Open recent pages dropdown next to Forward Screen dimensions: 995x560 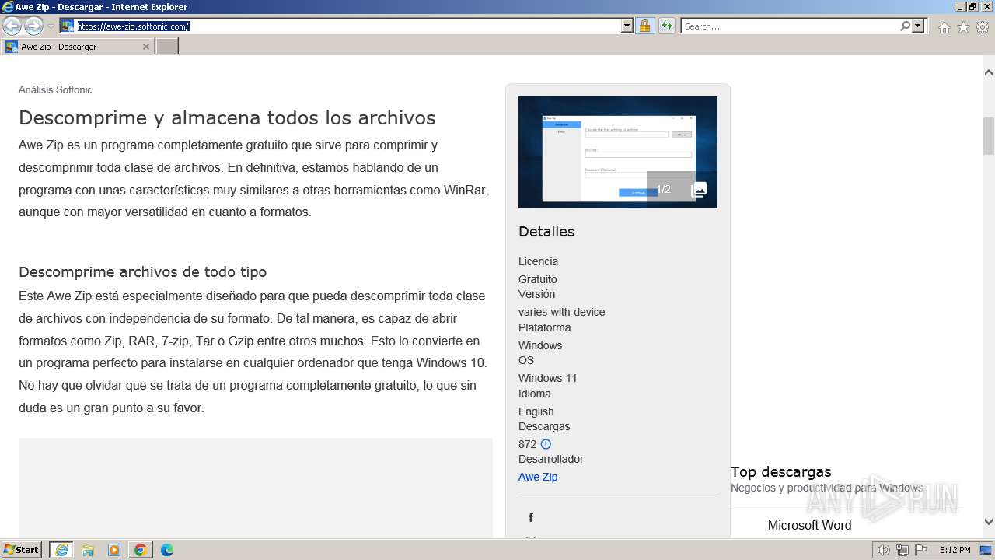51,26
